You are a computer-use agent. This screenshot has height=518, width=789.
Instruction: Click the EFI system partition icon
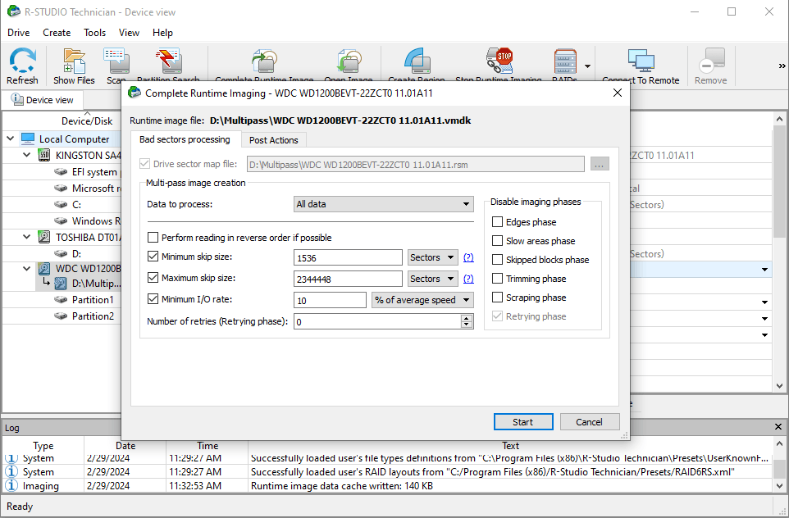pyautogui.click(x=61, y=172)
